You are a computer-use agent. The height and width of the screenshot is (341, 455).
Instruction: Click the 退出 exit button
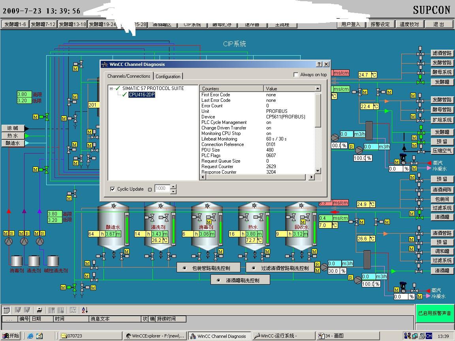click(x=438, y=24)
